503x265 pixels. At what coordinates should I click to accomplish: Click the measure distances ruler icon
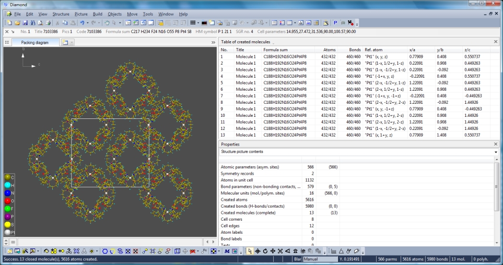334,251
